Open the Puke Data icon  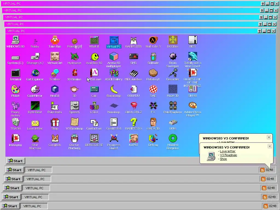tap(55, 108)
